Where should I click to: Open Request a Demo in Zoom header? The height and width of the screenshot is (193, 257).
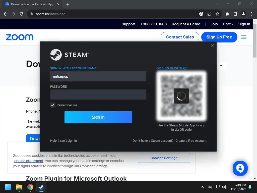tap(186, 24)
